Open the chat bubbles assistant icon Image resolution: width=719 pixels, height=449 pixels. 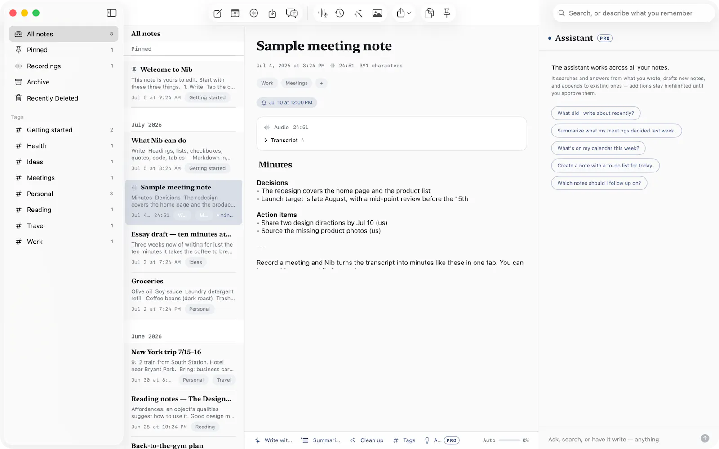point(292,13)
